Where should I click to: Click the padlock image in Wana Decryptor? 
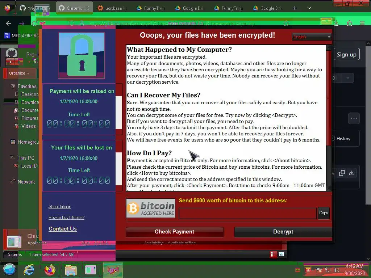(x=82, y=55)
